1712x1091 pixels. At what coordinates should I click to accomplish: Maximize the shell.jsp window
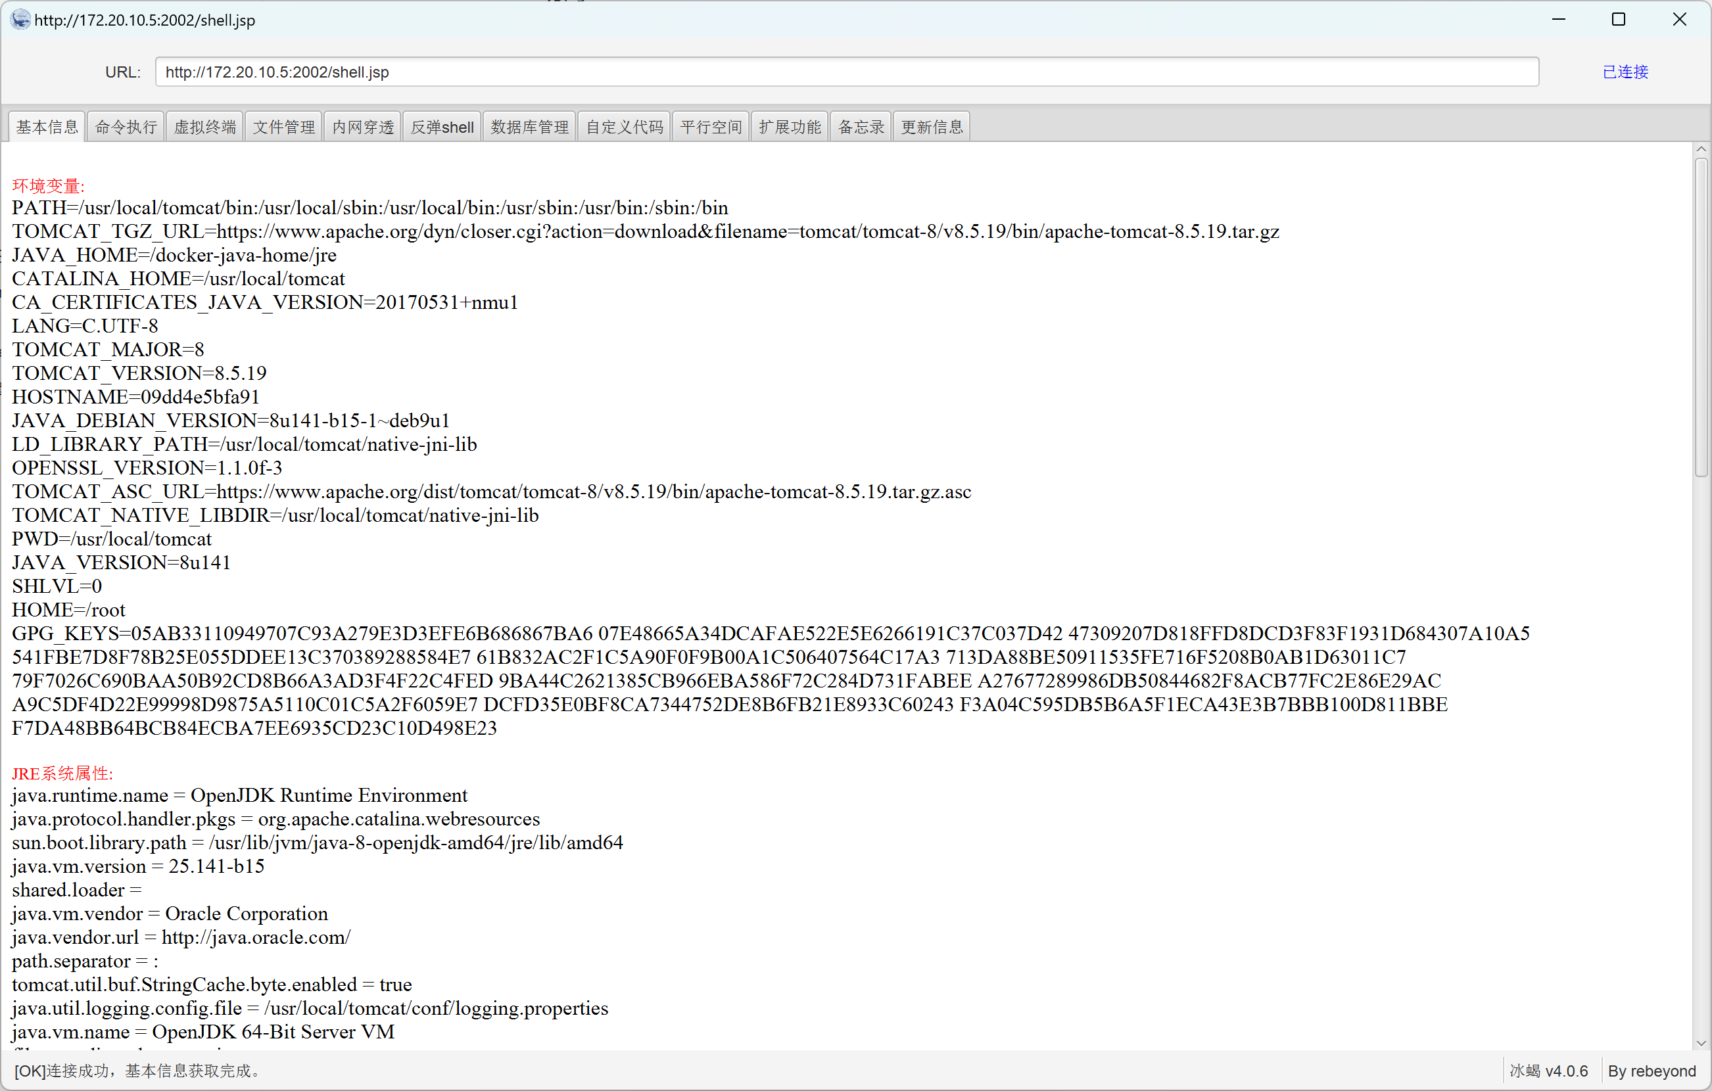(x=1618, y=19)
